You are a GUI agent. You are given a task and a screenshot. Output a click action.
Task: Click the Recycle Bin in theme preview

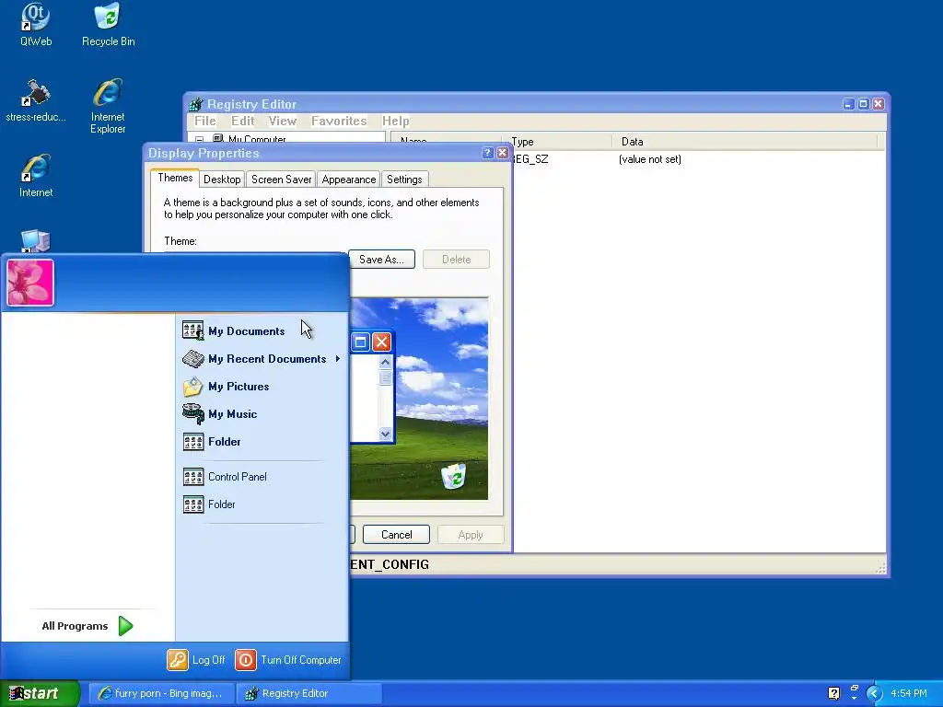coord(453,476)
